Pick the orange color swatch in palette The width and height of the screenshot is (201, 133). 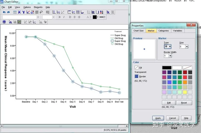tap(185, 82)
